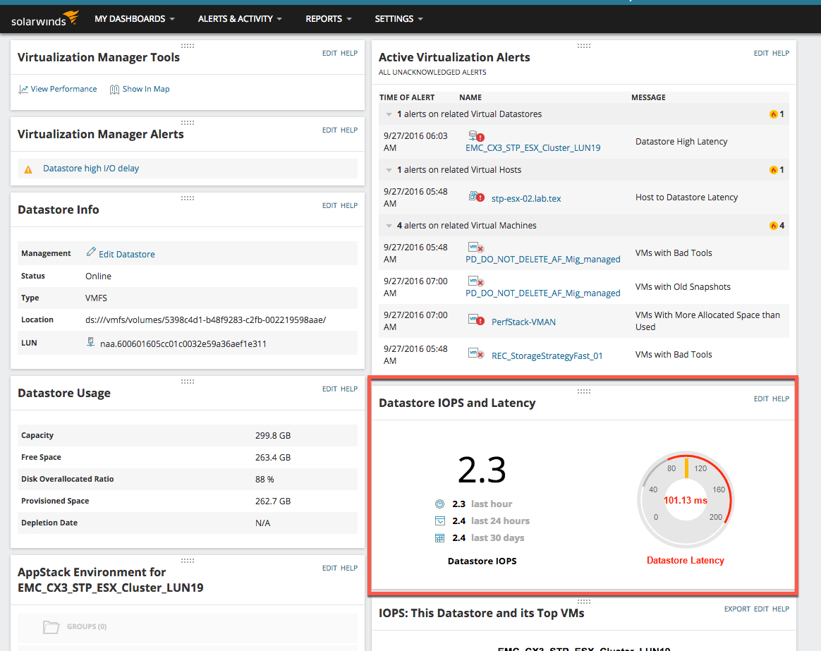The width and height of the screenshot is (821, 651).
Task: Click the flame alert count icon for Virtual Datastores
Action: 773,114
